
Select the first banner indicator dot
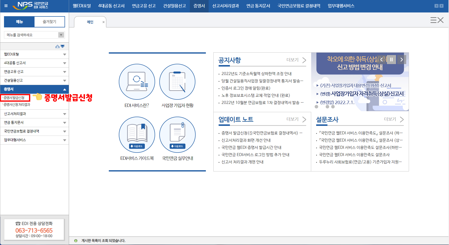point(316,107)
